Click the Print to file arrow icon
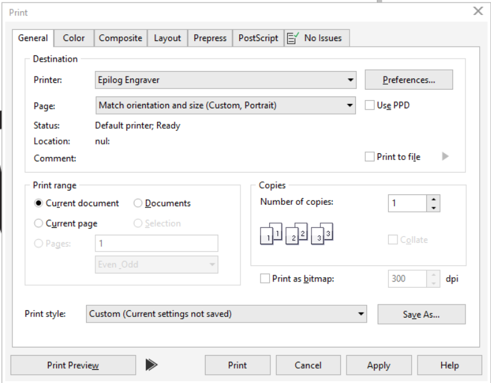The width and height of the screenshot is (491, 383). (x=445, y=157)
